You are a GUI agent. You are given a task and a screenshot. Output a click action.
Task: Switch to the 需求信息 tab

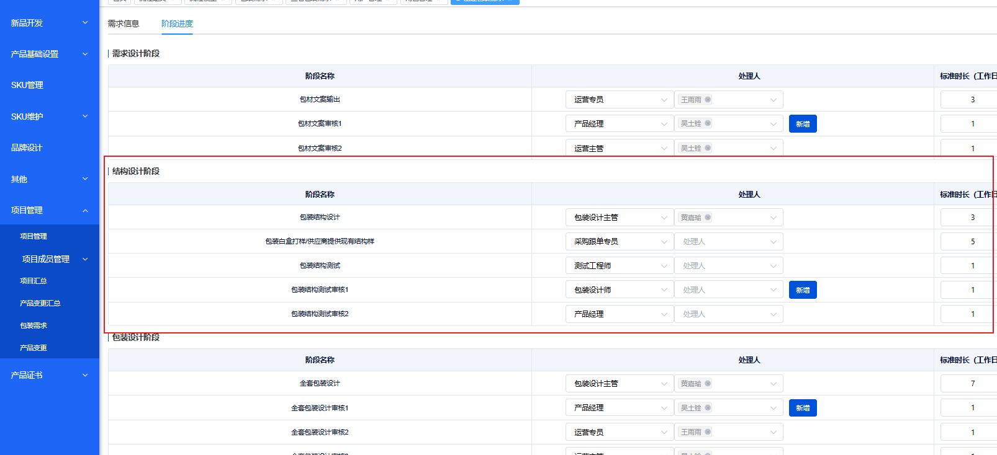tap(124, 24)
